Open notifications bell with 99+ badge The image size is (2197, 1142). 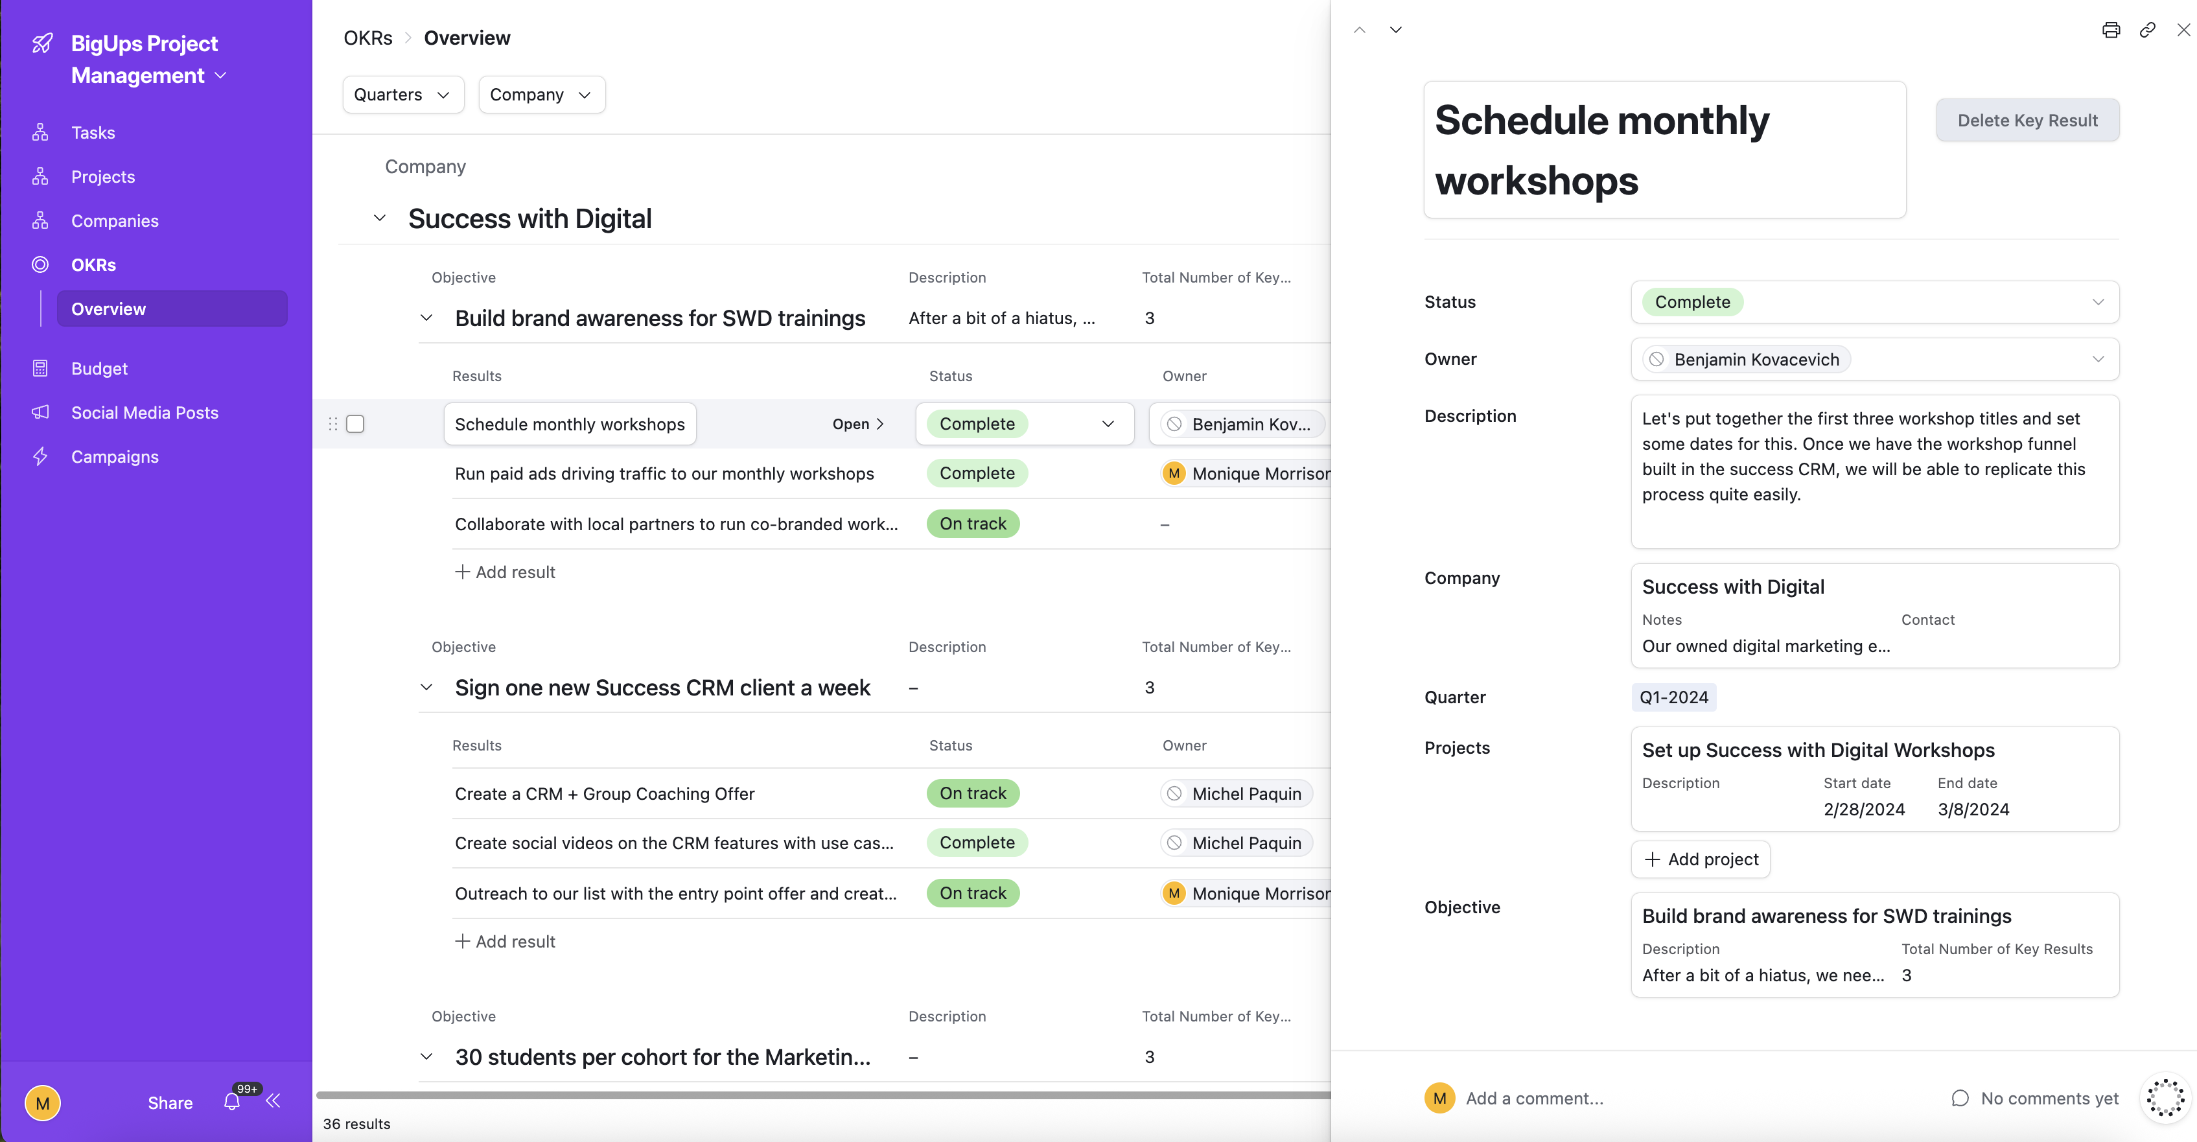232,1101
